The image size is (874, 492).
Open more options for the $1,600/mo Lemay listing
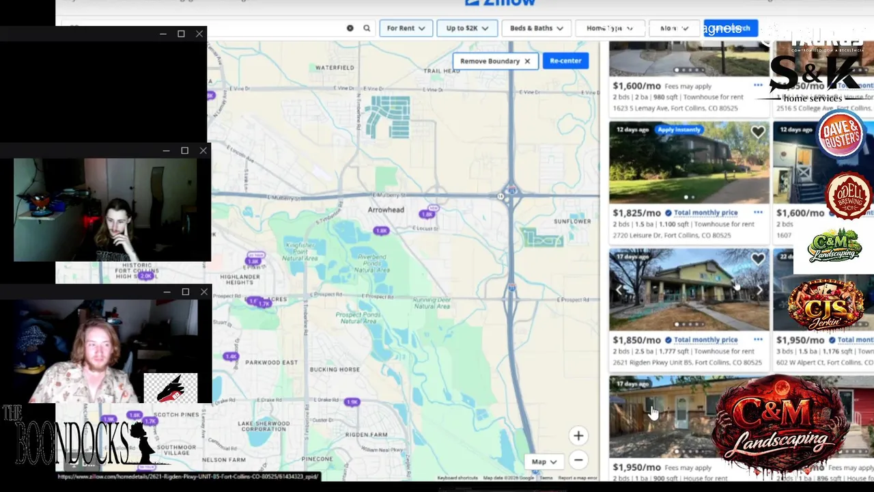(x=758, y=85)
